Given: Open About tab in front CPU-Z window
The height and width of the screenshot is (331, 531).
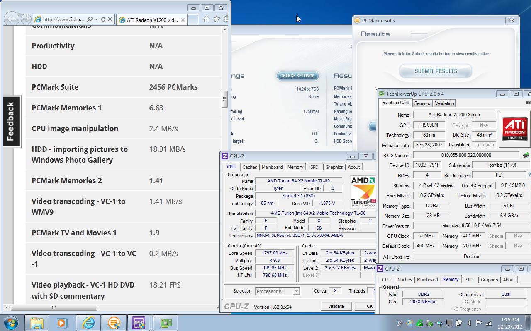Looking at the screenshot, I should [x=354, y=167].
